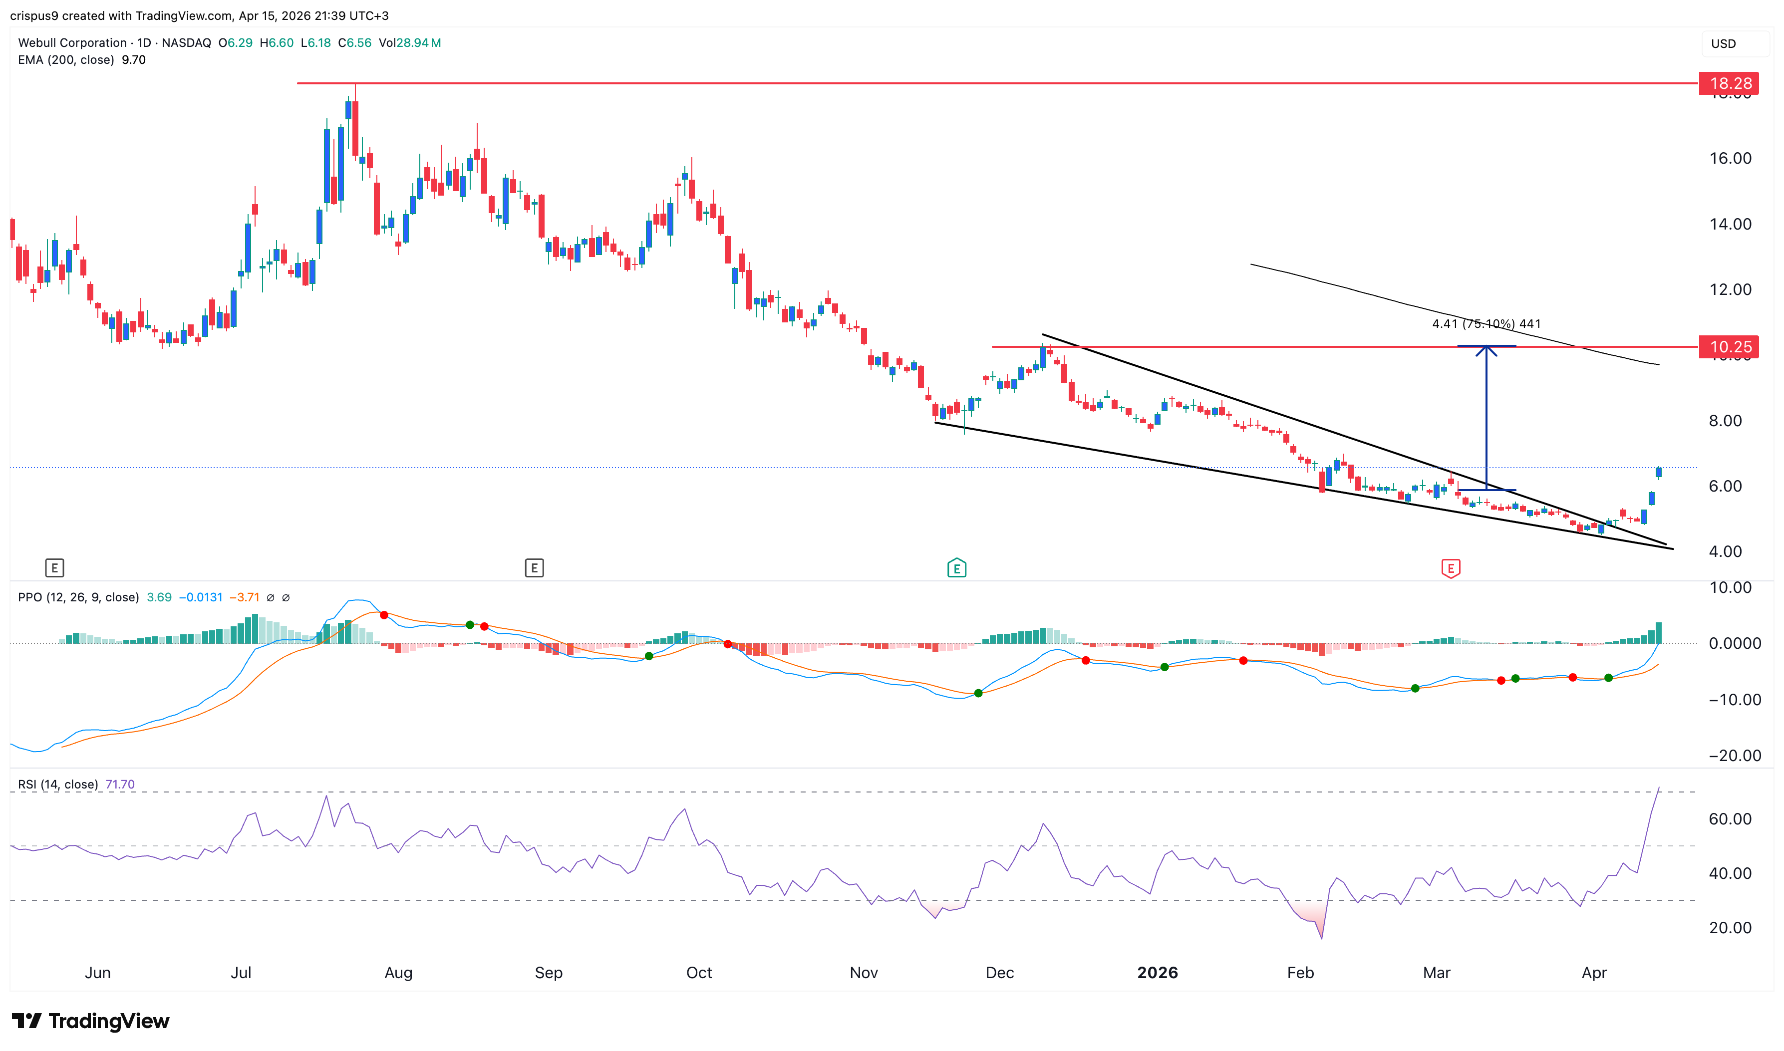The width and height of the screenshot is (1784, 1051).
Task: Click the gray earnings icon near September
Action: pyautogui.click(x=535, y=567)
